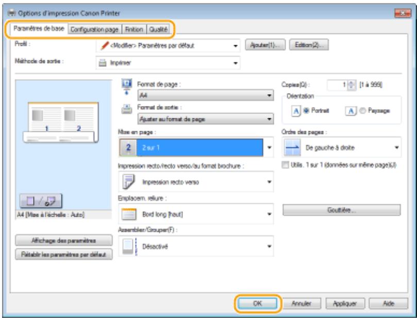
Task: Decrease the copies count with down arrow
Action: pyautogui.click(x=352, y=87)
